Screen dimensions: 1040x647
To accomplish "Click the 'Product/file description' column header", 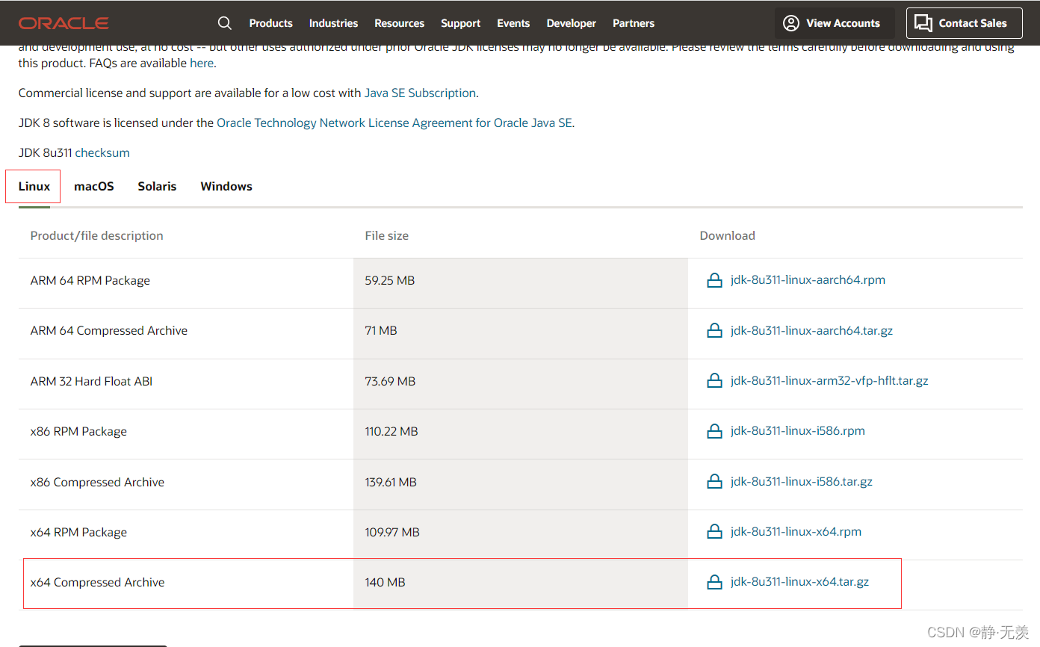I will tap(96, 235).
